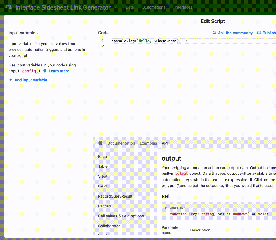
Task: Click the SIGNATURE label
Action: pyautogui.click(x=175, y=208)
